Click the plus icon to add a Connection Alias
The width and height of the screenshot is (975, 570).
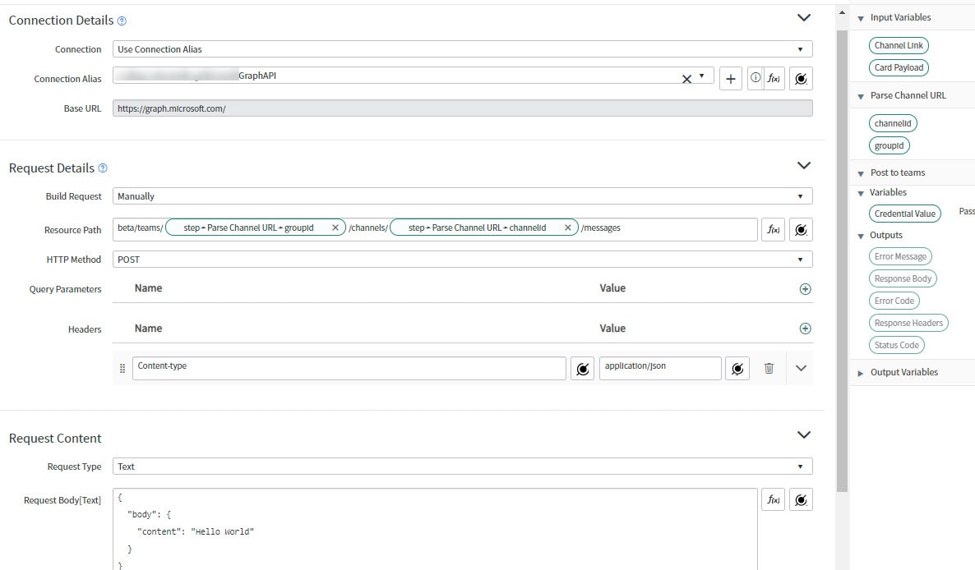[730, 78]
